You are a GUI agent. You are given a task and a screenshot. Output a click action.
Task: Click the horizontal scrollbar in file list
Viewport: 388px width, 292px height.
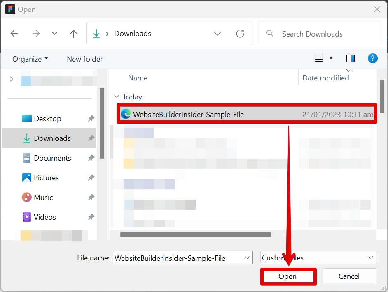(195, 235)
